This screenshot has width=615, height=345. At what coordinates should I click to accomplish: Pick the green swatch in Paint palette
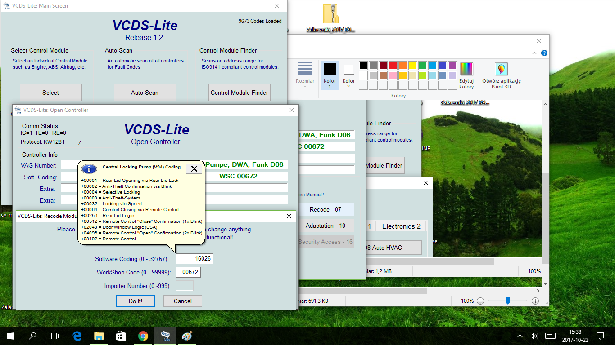click(x=423, y=66)
